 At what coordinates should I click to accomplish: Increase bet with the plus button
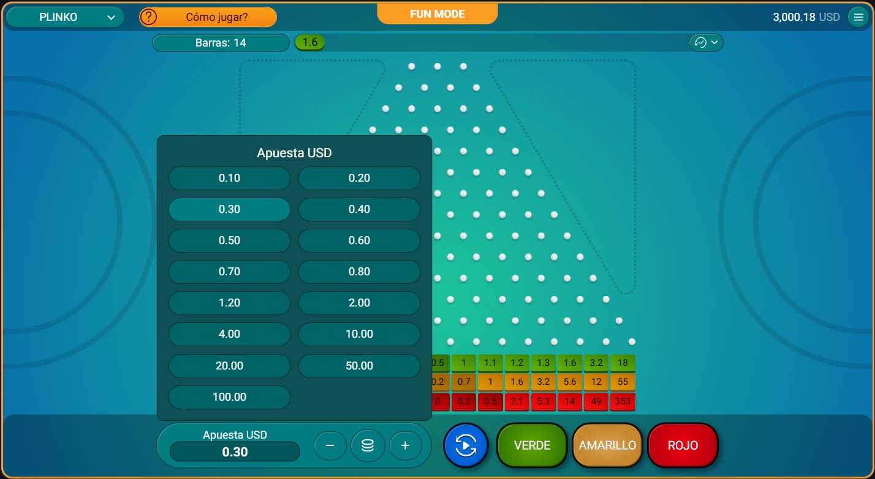point(405,445)
